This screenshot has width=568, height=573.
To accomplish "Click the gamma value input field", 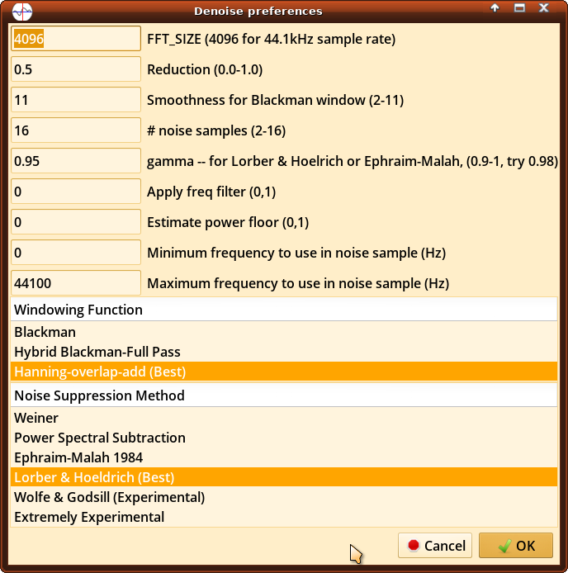I will point(76,161).
